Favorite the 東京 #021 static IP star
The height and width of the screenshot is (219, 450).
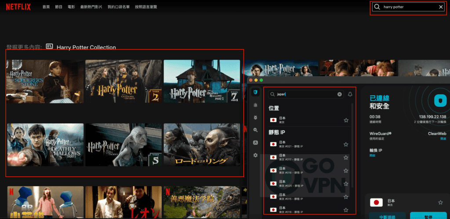[346, 144]
